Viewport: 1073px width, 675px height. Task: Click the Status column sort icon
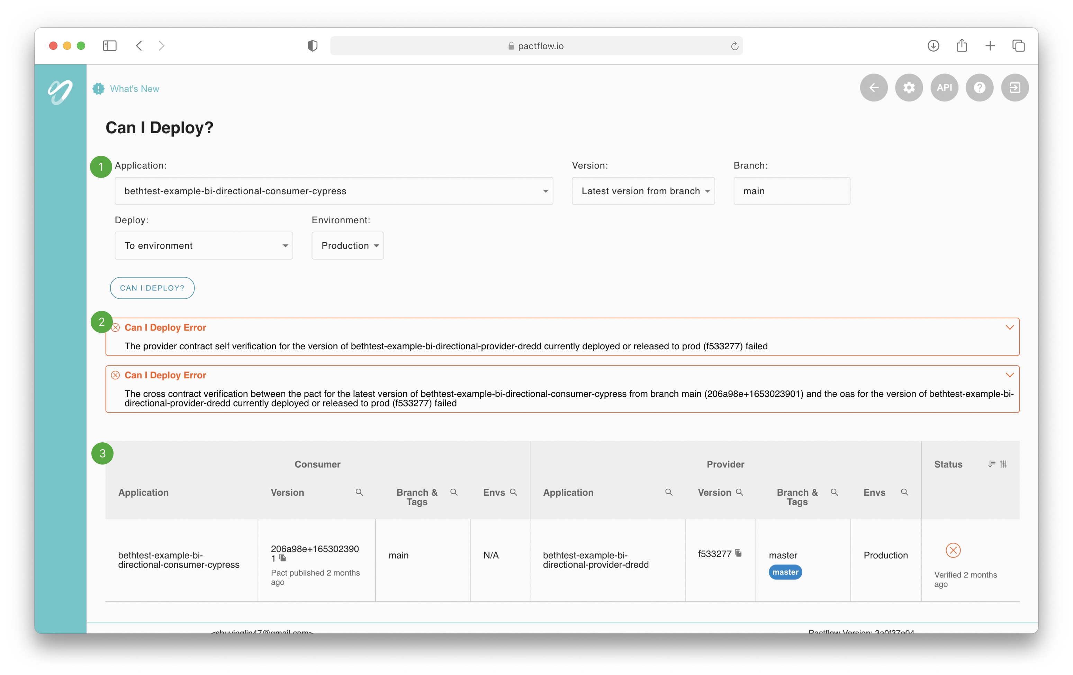[x=991, y=464]
